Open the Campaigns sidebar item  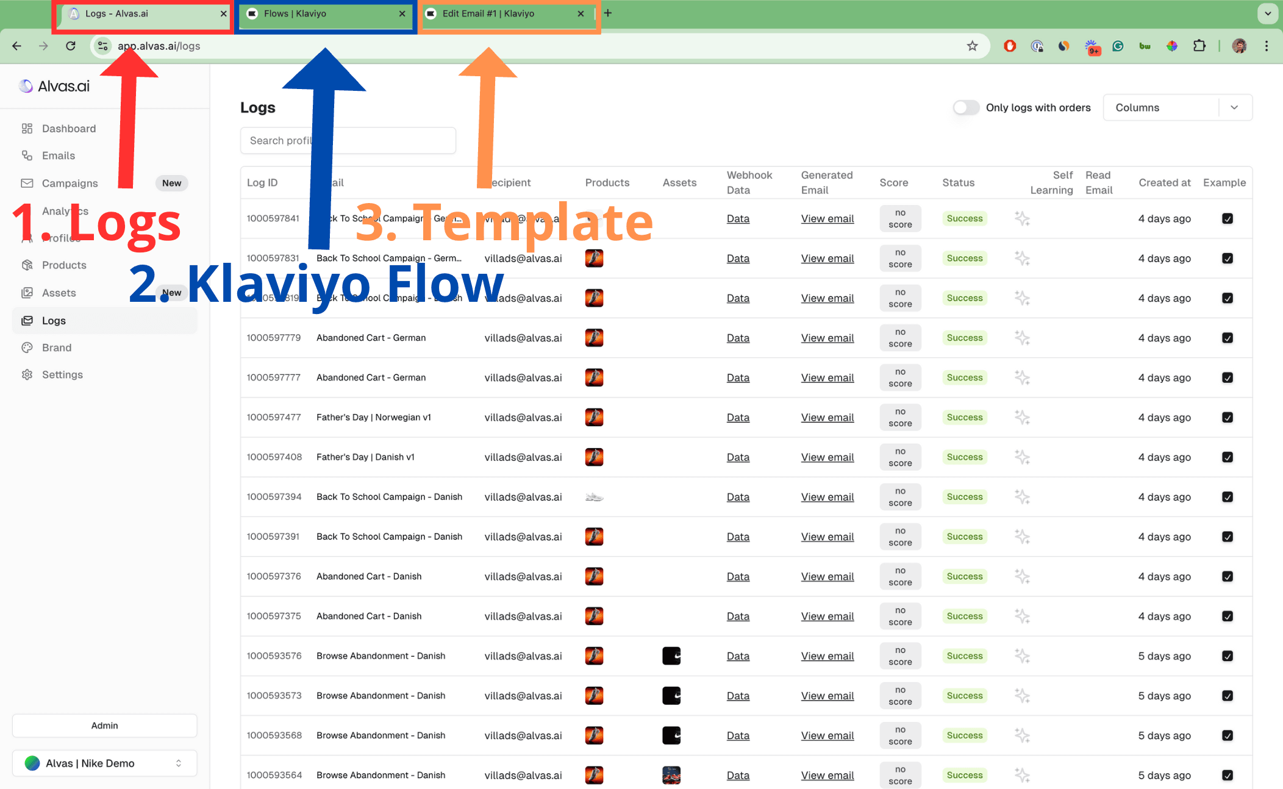click(70, 183)
